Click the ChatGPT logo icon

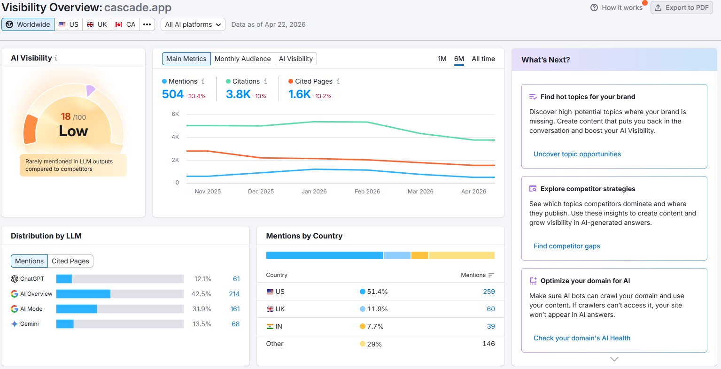click(15, 279)
